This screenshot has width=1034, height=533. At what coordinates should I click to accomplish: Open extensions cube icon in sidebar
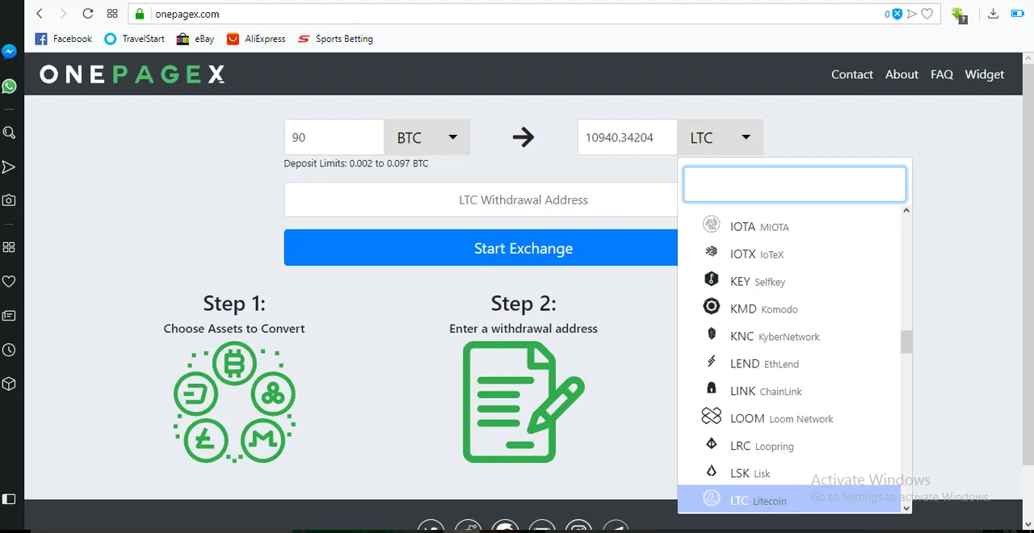9,384
